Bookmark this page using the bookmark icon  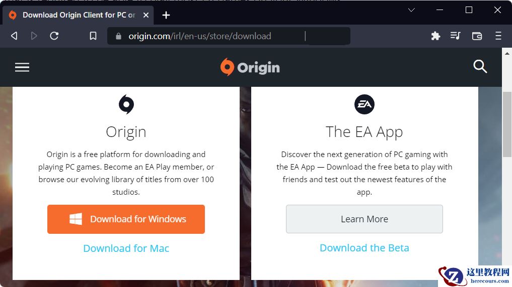(x=93, y=36)
